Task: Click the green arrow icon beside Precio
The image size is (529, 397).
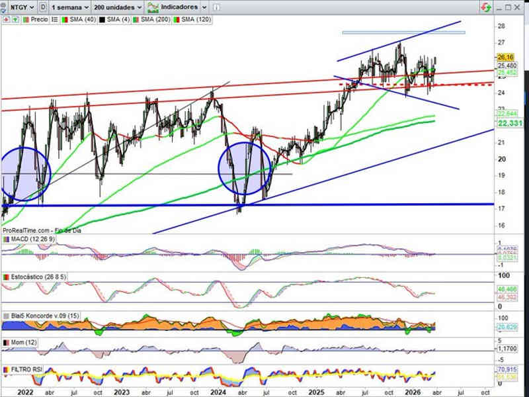Action: [15, 20]
